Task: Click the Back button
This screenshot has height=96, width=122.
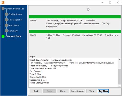Action: point(36,91)
